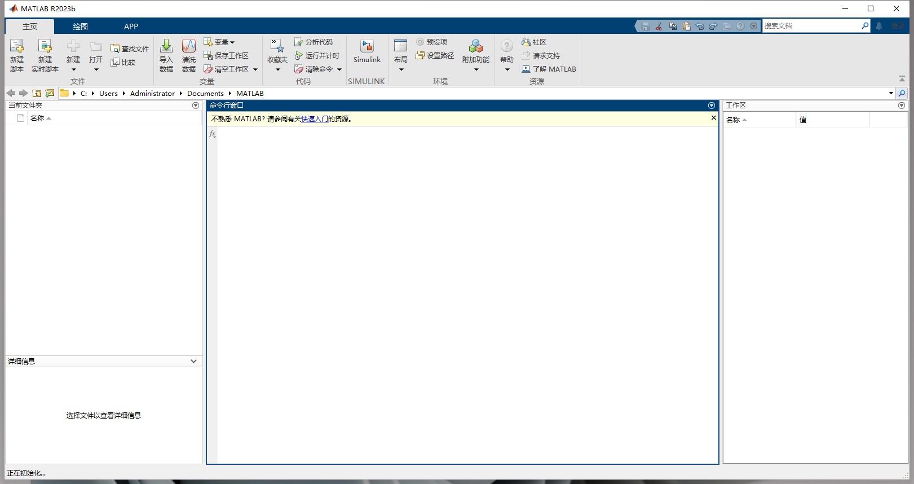914x484 pixels.
Task: Click the 新建脚本 (New Script) icon
Action: (x=17, y=55)
